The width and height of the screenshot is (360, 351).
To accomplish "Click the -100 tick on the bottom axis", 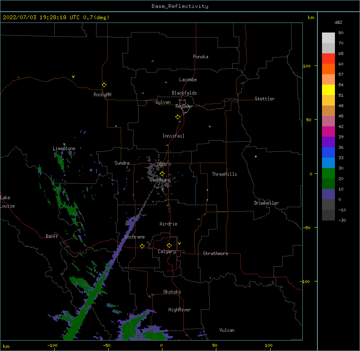I will 52,345.
